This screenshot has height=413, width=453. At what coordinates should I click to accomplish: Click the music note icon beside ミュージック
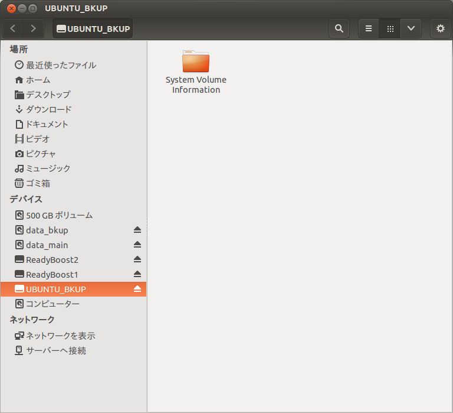[x=19, y=168]
